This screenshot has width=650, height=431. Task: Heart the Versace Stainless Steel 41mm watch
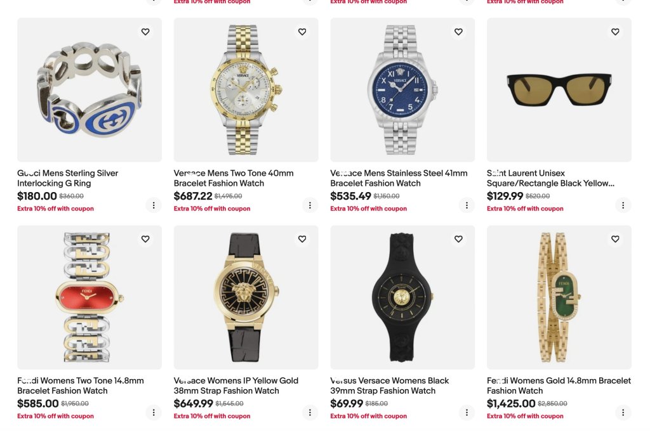tap(458, 32)
